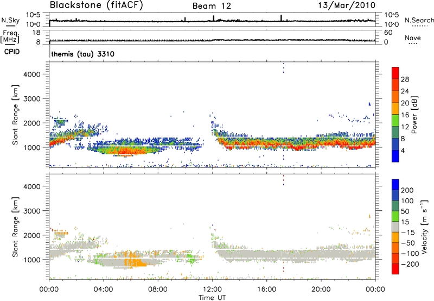Image resolution: width=434 pixels, height=301 pixels.
Task: Click "4000" tick on the power panel axis
Action: click(x=31, y=74)
